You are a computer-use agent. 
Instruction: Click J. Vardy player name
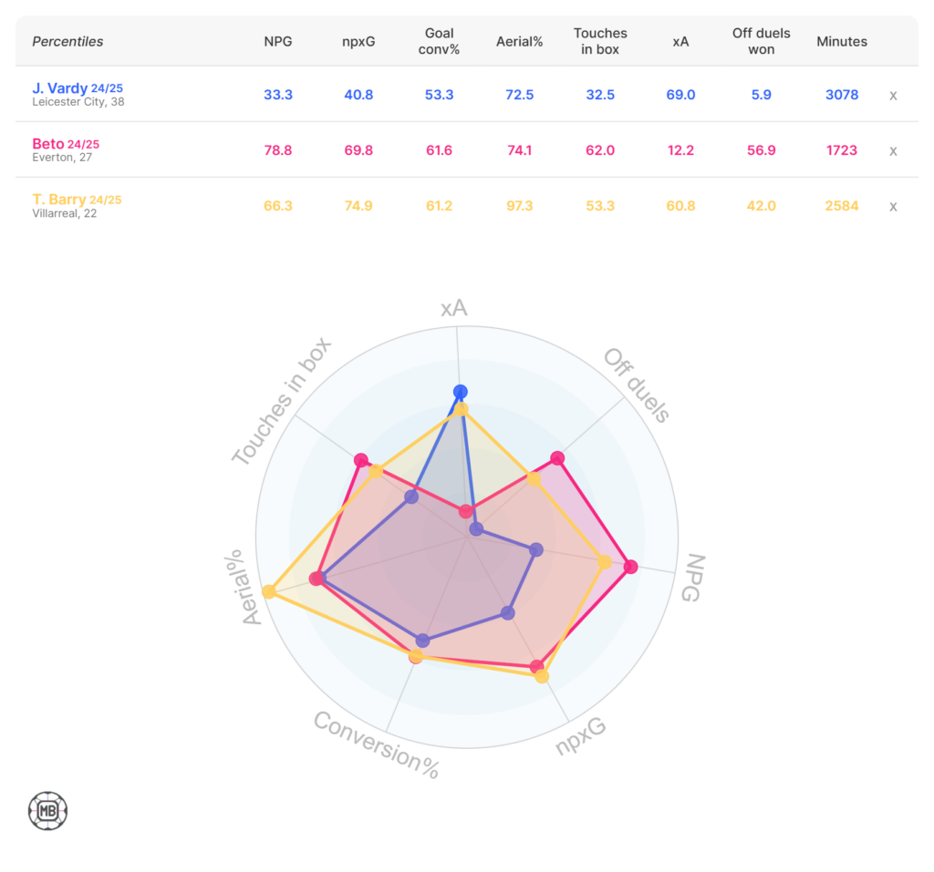tap(60, 88)
